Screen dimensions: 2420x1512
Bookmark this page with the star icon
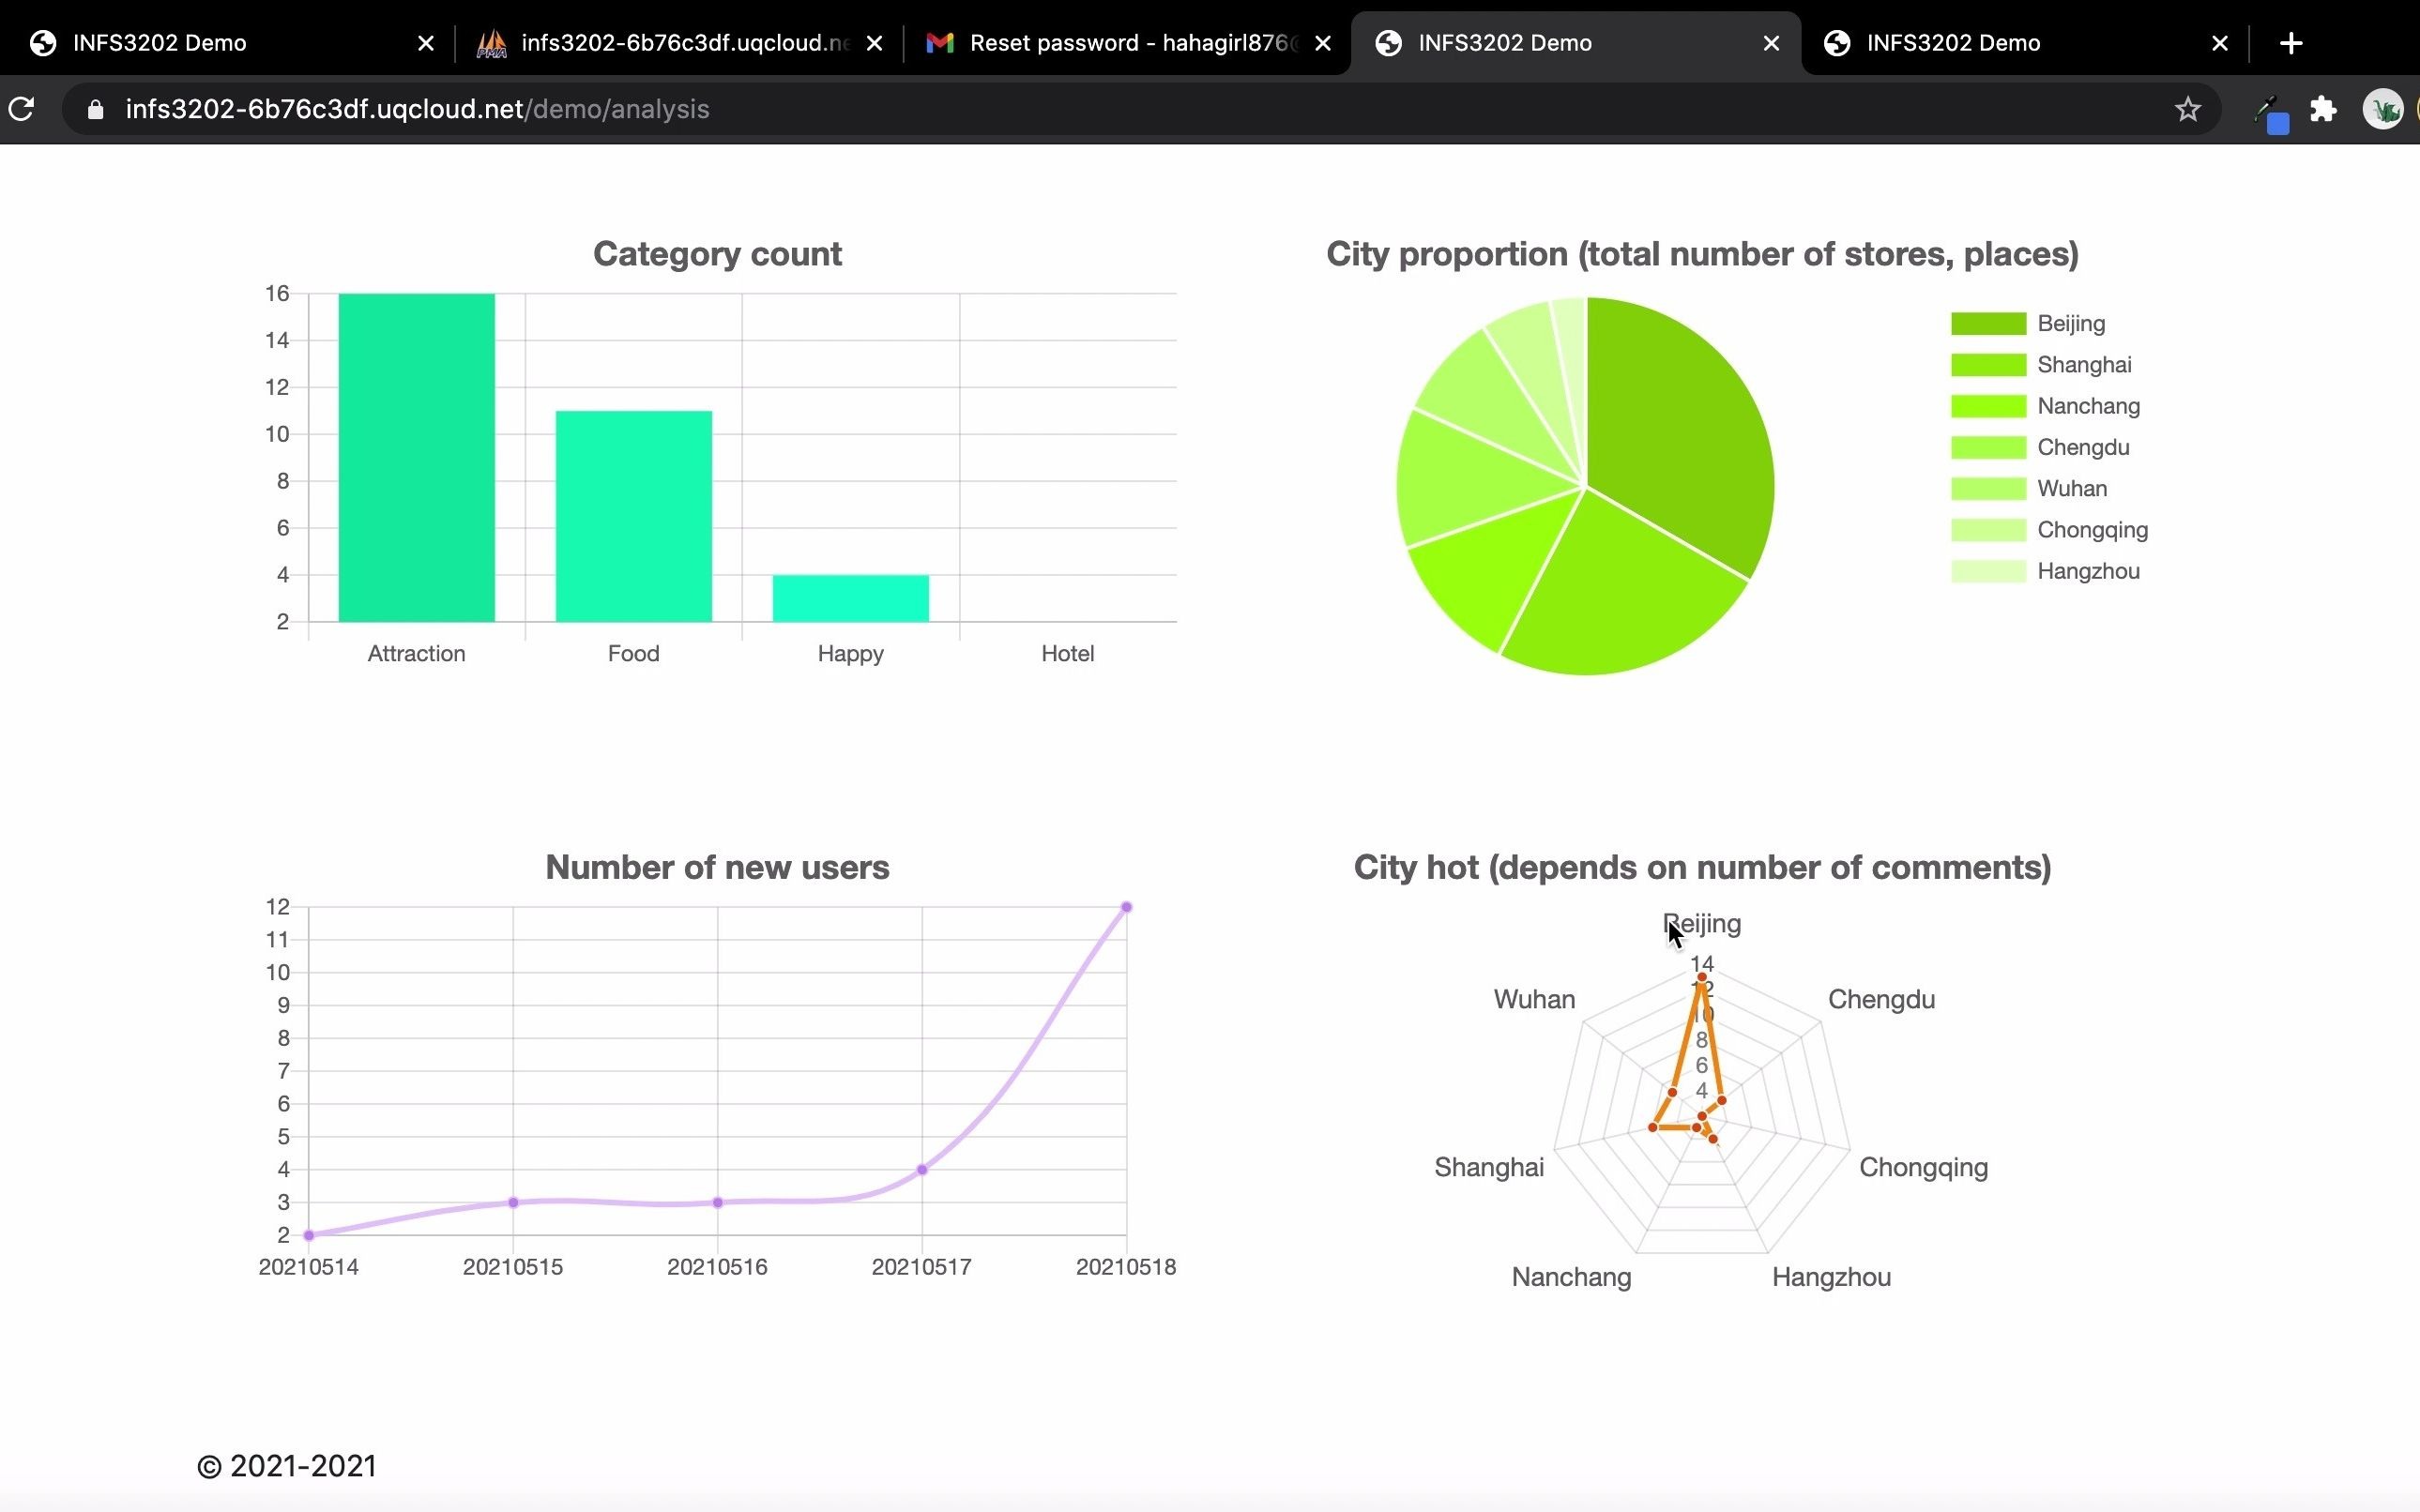(x=2187, y=109)
